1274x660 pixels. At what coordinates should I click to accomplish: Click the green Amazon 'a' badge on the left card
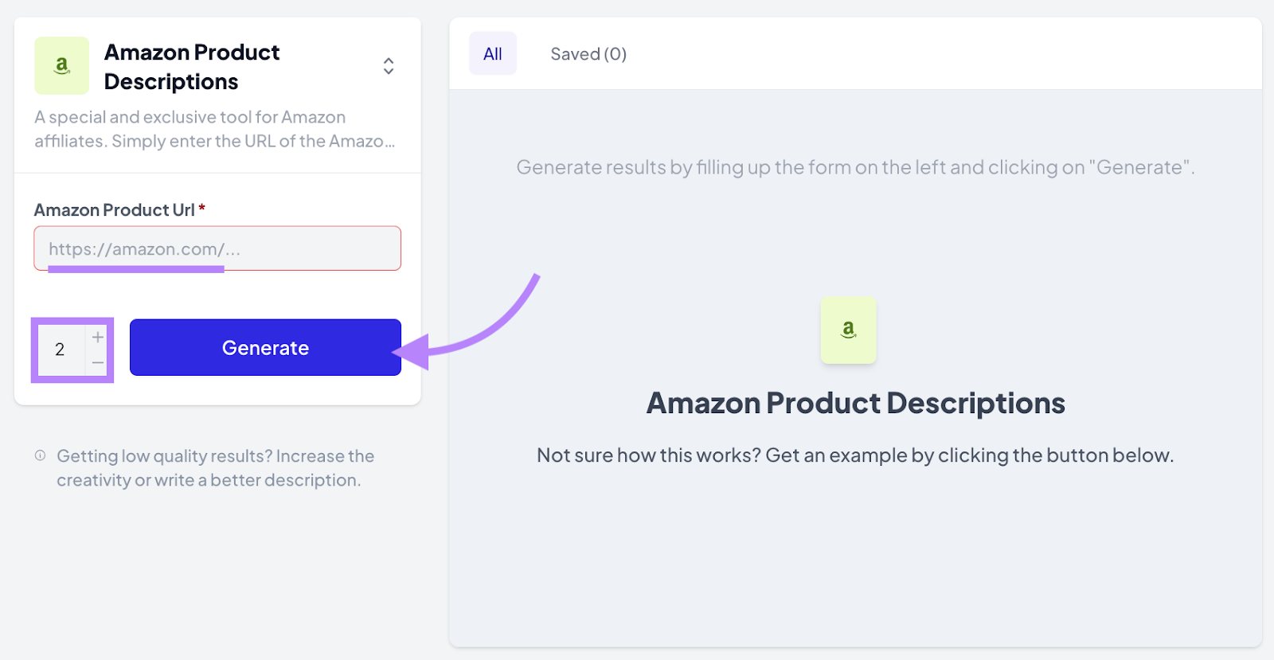pos(61,65)
